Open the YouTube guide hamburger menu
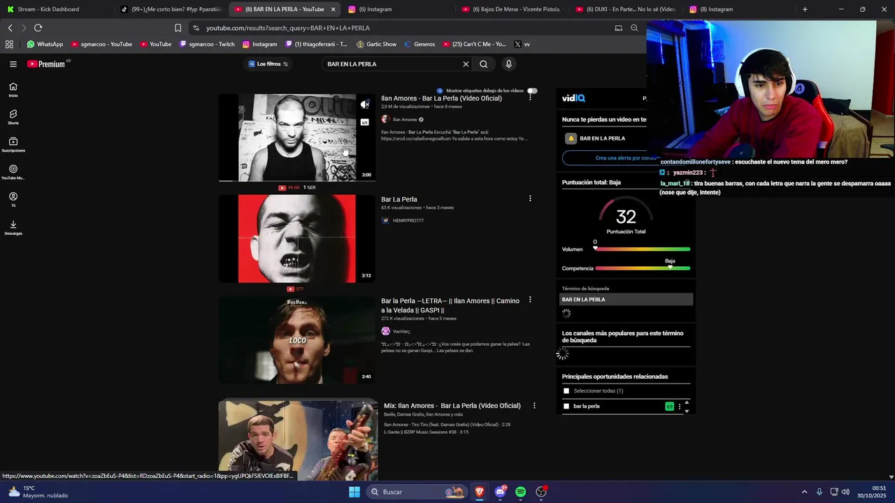Screen dimensions: 895x503 [13, 64]
